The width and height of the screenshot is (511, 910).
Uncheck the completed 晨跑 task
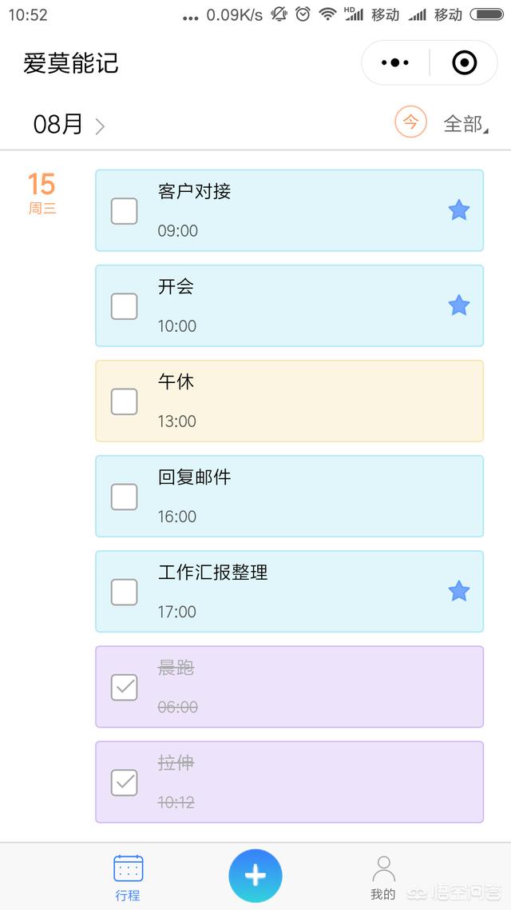[124, 688]
